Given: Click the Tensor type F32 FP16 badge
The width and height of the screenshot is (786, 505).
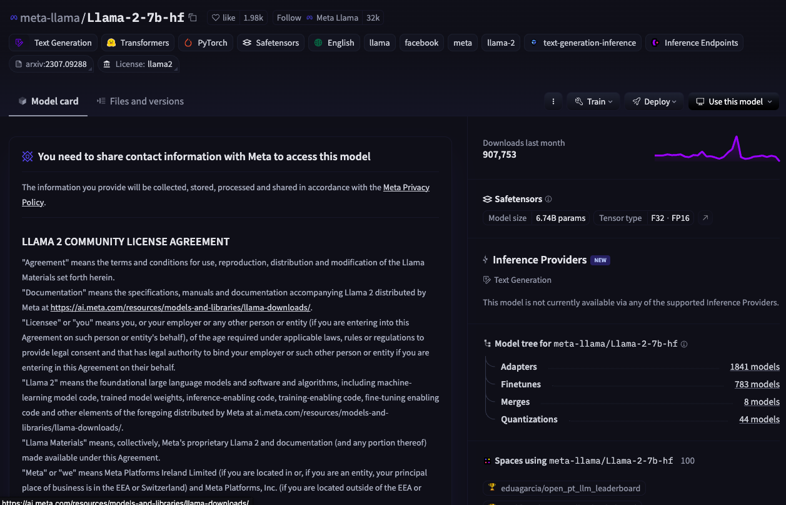Looking at the screenshot, I should click(x=643, y=218).
